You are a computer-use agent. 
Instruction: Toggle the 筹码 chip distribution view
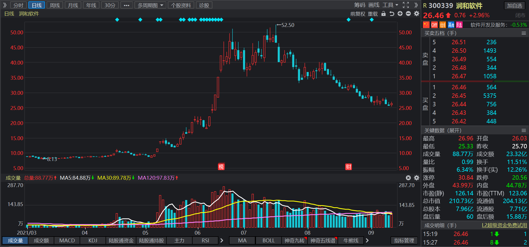point(360,5)
